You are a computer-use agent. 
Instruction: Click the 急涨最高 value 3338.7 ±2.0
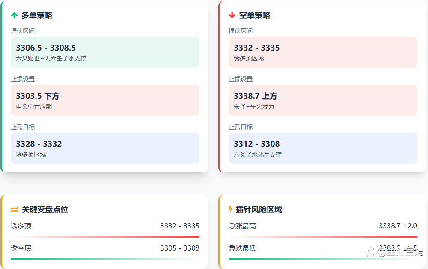click(398, 226)
